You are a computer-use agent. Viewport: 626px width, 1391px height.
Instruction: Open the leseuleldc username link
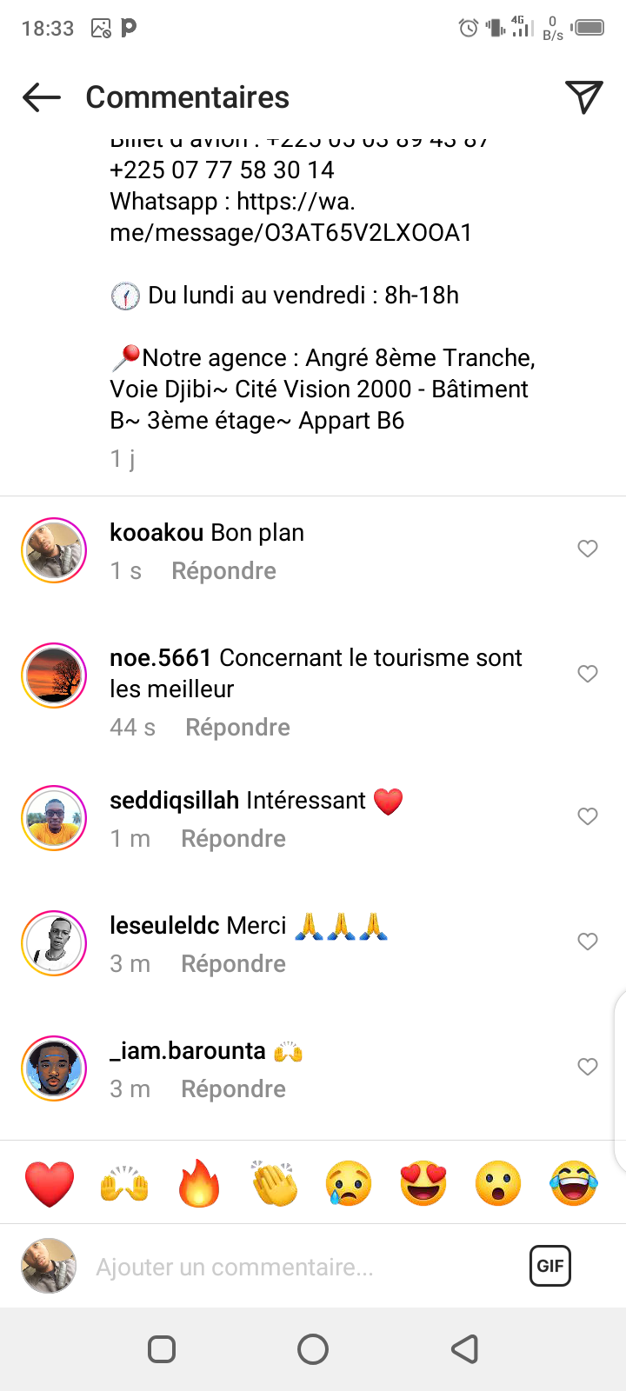167,926
